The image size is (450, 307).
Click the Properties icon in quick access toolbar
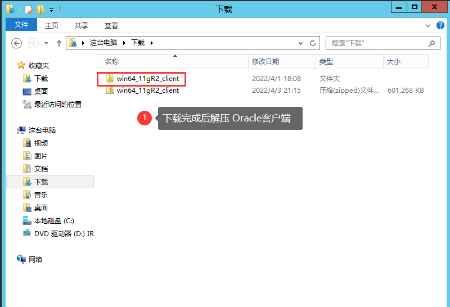[29, 10]
